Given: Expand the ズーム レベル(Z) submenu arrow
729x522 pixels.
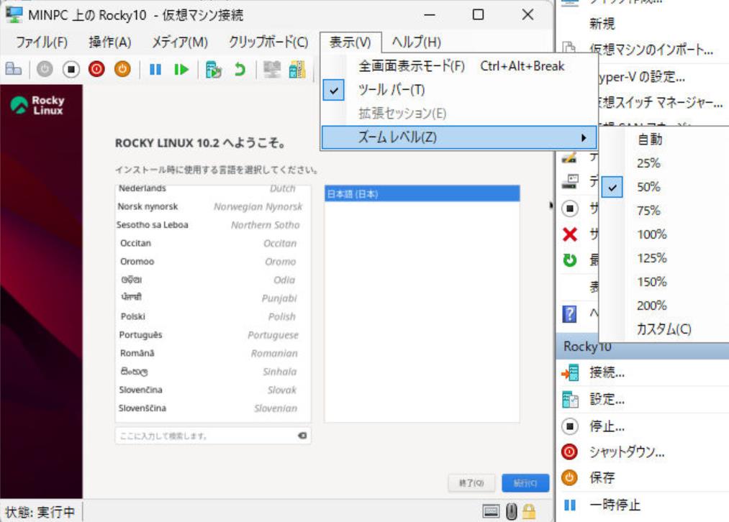Looking at the screenshot, I should tap(584, 137).
